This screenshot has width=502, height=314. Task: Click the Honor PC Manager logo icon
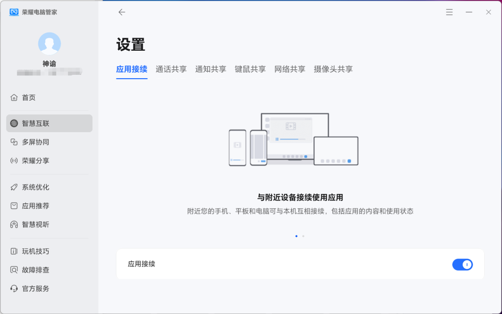14,12
